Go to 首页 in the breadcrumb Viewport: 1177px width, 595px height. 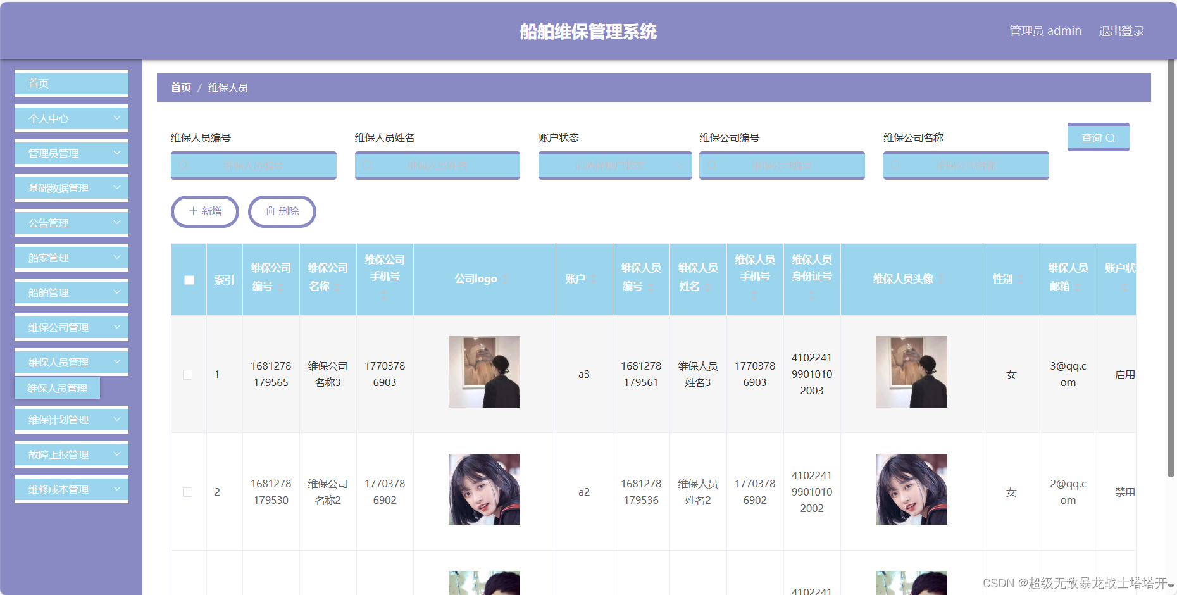tap(181, 88)
